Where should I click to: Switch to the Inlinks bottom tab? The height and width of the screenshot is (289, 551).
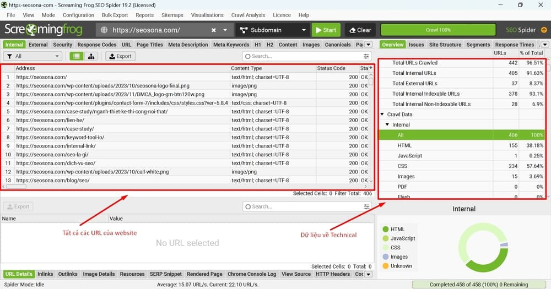click(x=45, y=274)
